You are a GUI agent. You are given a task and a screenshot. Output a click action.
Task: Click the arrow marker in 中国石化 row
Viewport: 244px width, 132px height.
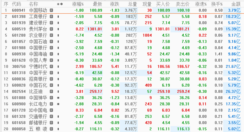pyautogui.click(x=58, y=85)
